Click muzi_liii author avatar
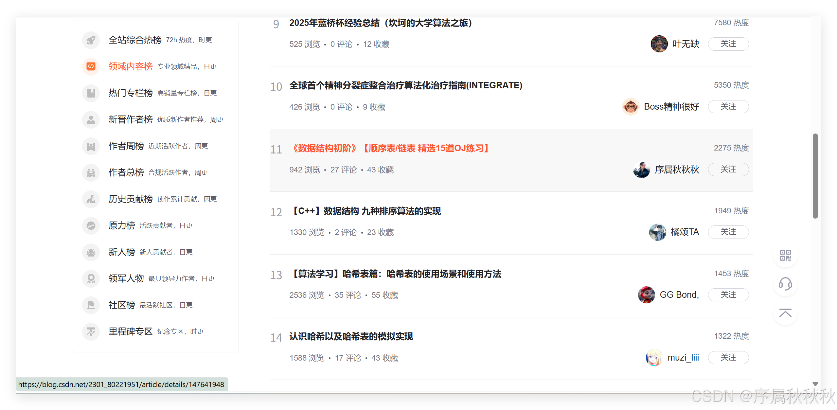 coord(654,358)
